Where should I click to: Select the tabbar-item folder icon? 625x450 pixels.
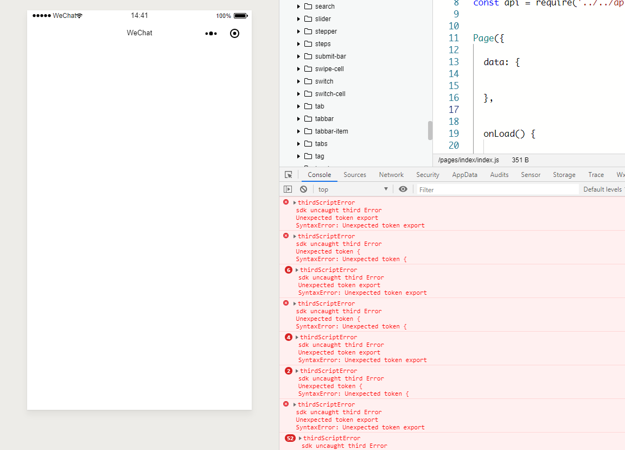click(x=308, y=131)
